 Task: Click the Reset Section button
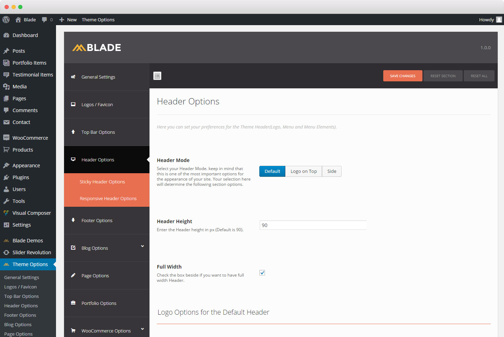(x=443, y=76)
